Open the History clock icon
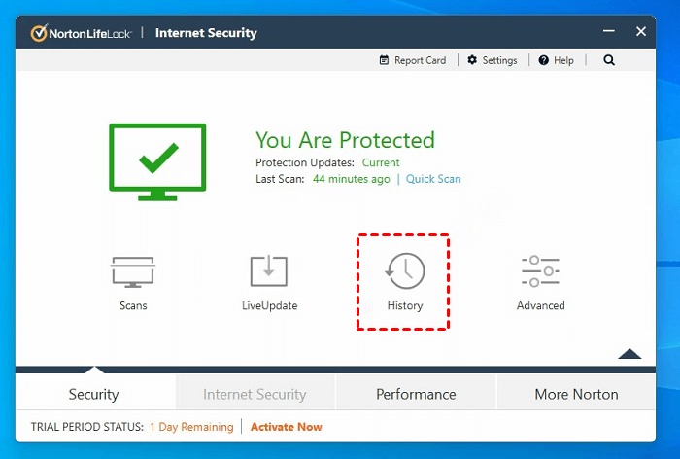The width and height of the screenshot is (680, 459). point(404,271)
